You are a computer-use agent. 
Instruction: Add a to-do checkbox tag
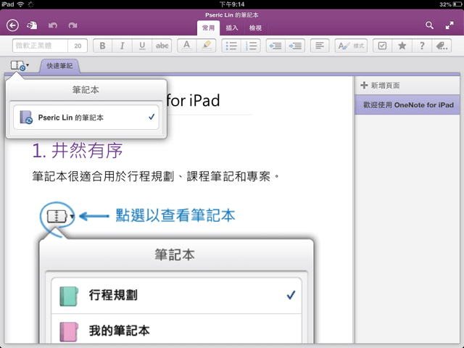tap(382, 46)
